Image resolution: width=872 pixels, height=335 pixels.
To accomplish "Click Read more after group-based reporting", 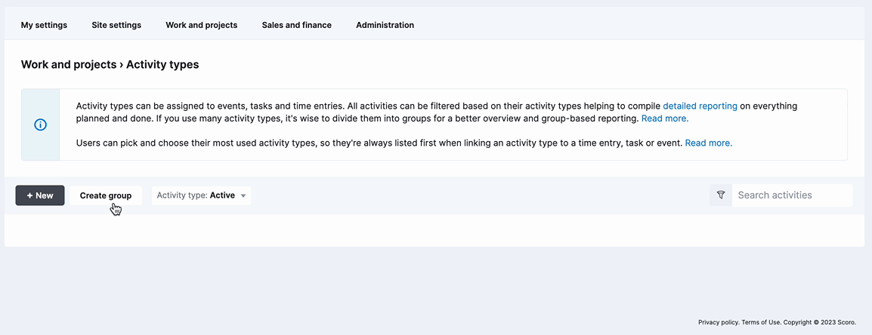I will [x=665, y=118].
